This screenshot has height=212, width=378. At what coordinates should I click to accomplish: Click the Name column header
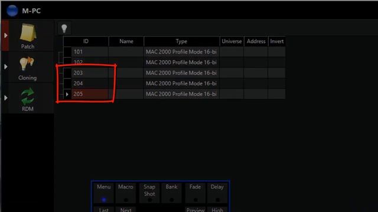126,41
